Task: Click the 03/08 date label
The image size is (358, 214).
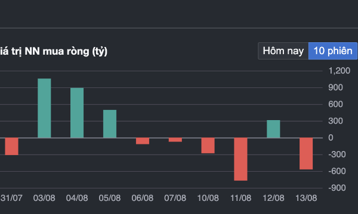Action: (x=44, y=198)
